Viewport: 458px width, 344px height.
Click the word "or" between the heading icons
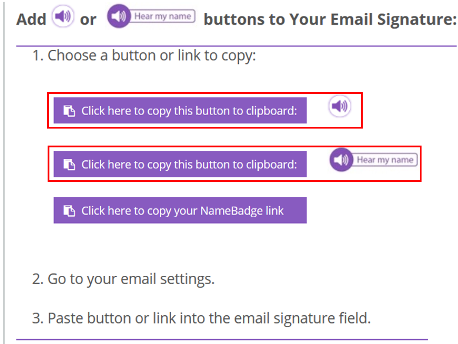coord(88,19)
